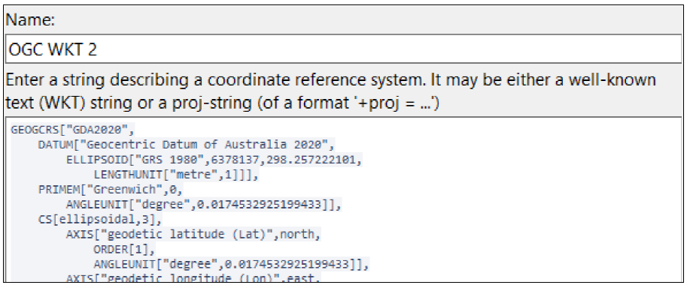Click the ANGLEUNIT line below ORDER[1]

tap(231, 265)
